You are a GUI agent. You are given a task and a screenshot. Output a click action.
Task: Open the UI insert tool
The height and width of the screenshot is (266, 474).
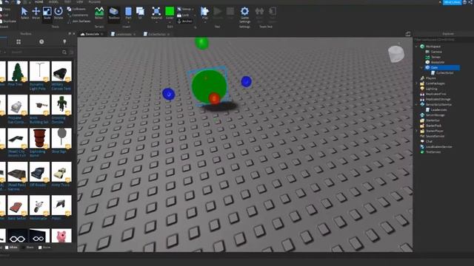(140, 13)
